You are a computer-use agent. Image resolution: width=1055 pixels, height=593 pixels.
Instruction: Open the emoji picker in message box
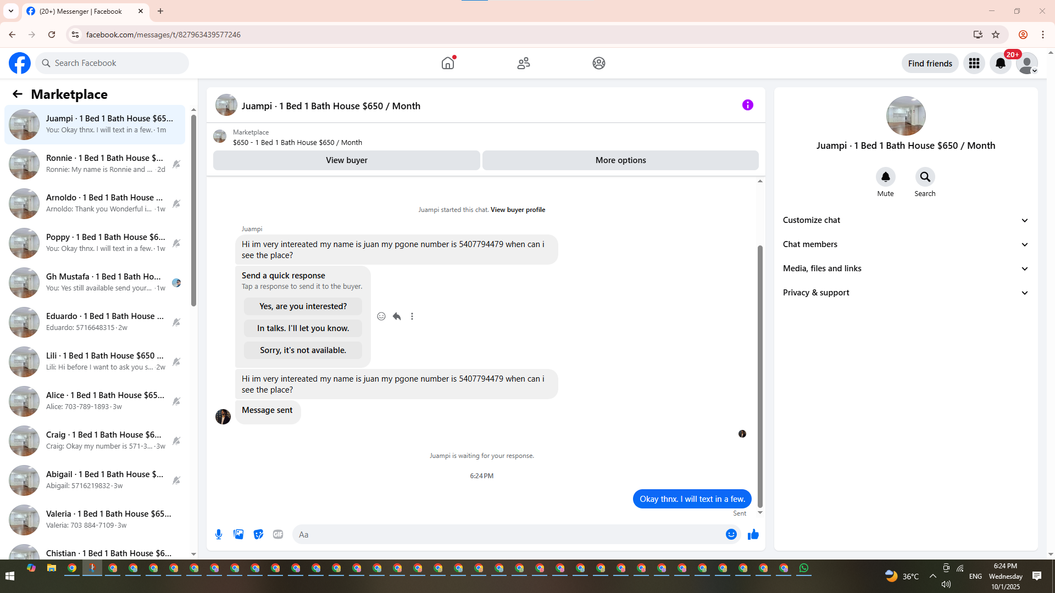(x=731, y=534)
